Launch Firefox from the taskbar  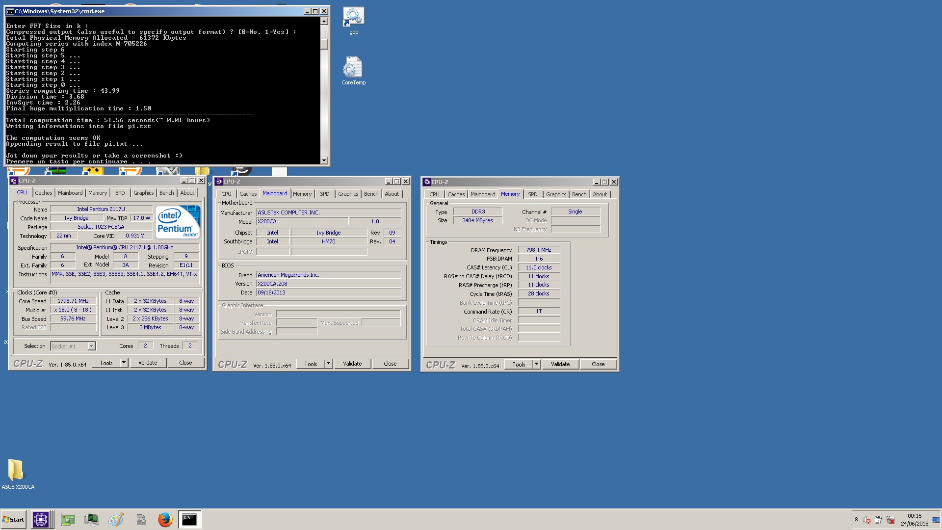coord(165,520)
